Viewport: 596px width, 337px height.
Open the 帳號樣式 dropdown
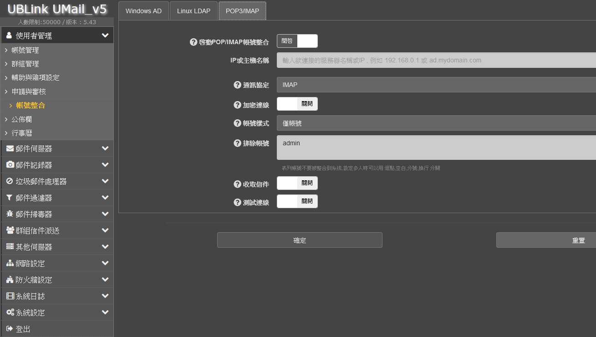(x=436, y=123)
